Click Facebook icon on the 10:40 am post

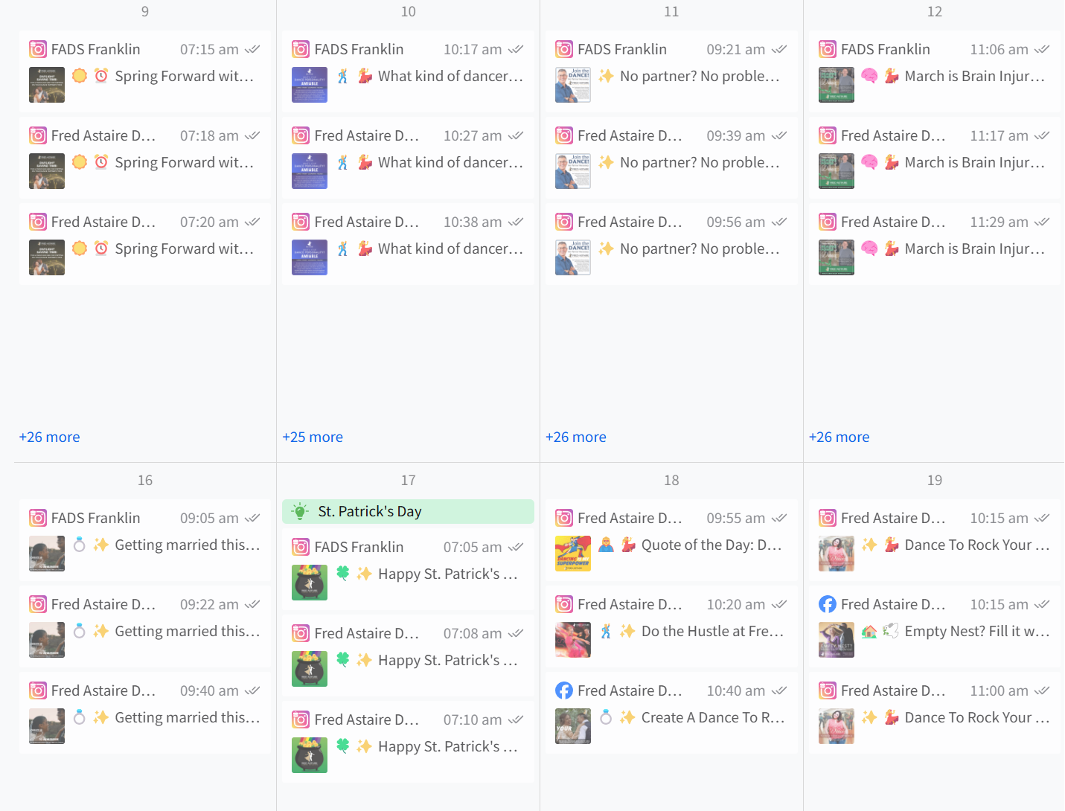(x=564, y=691)
